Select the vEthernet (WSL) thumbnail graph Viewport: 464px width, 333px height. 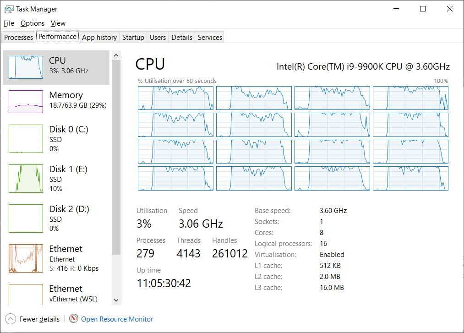pos(26,295)
